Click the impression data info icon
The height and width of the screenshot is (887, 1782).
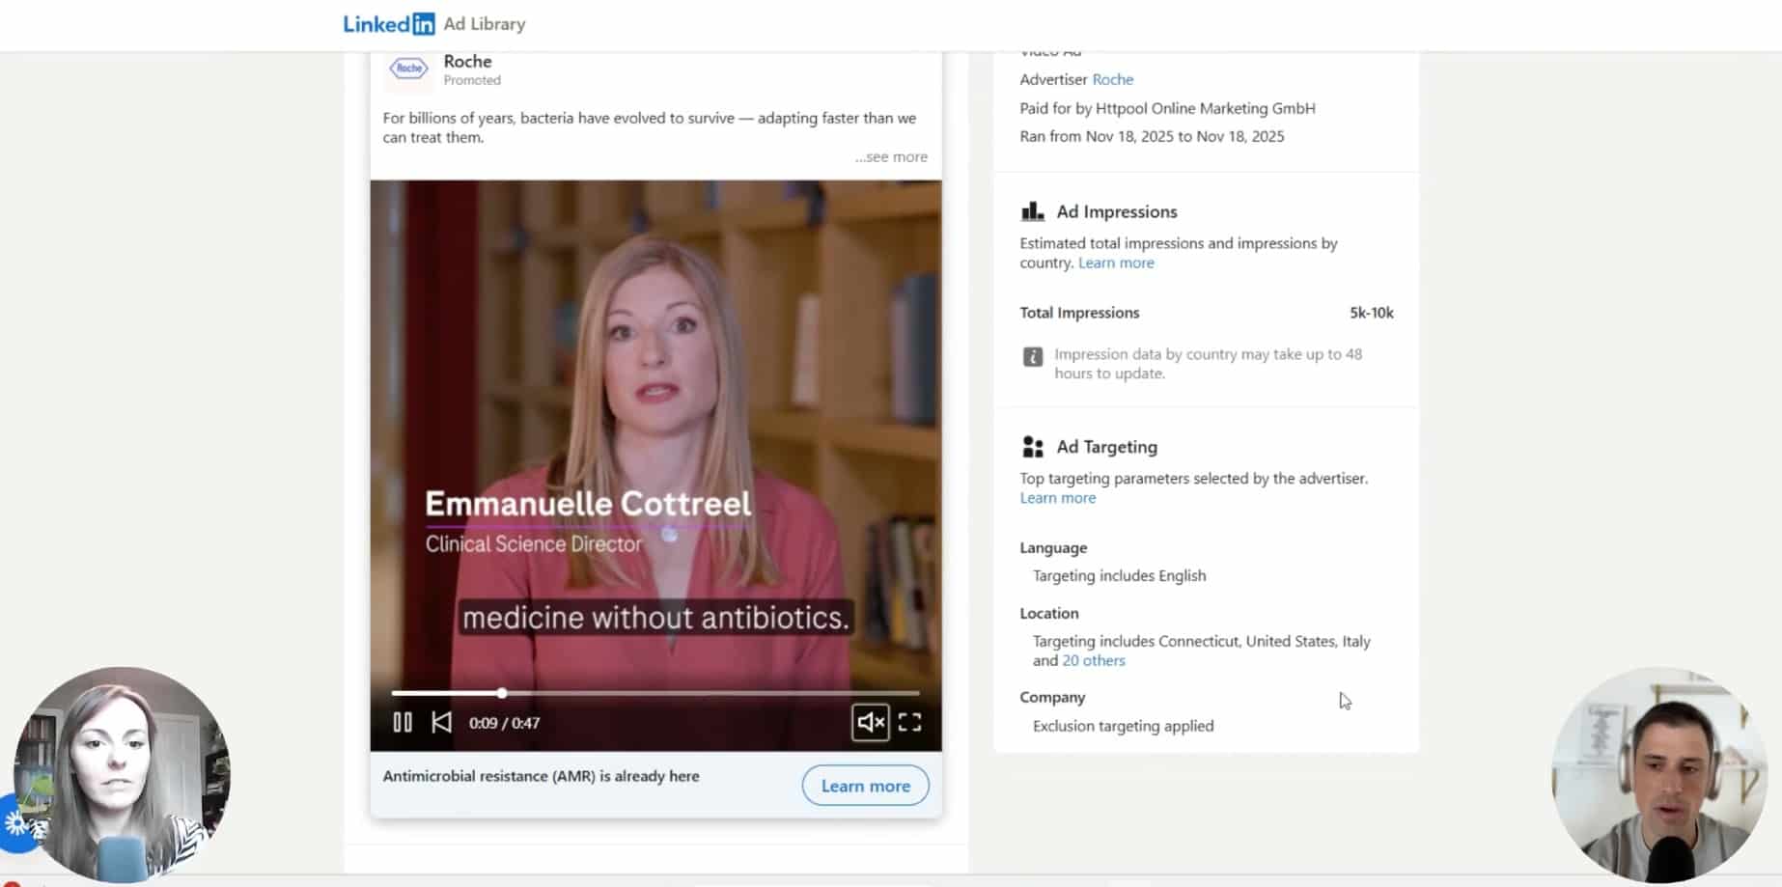[x=1032, y=357]
